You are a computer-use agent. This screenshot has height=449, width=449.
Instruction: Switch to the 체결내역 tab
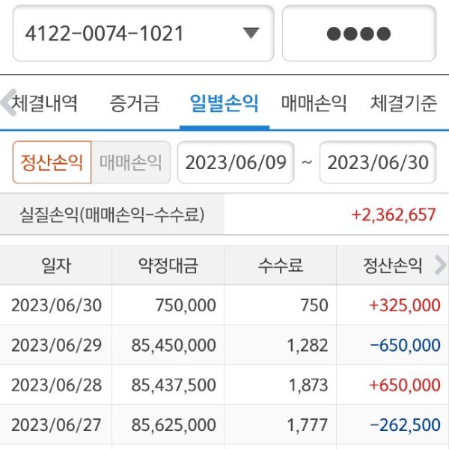point(45,103)
